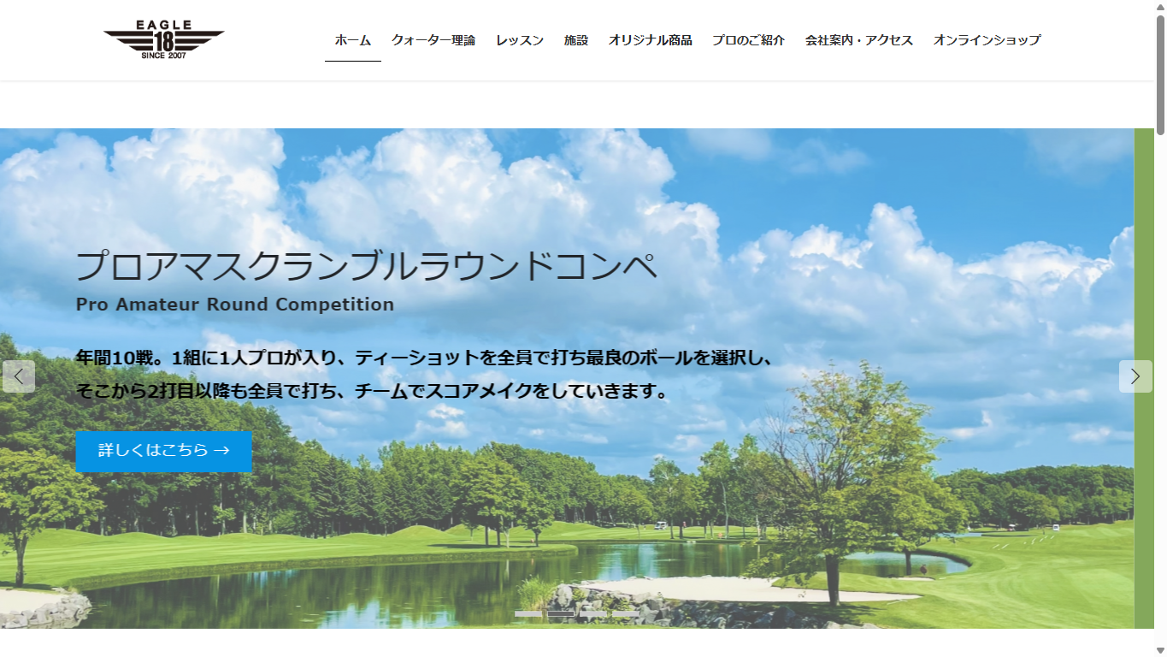
Task: Click the scrollbar down arrow
Action: (1160, 650)
